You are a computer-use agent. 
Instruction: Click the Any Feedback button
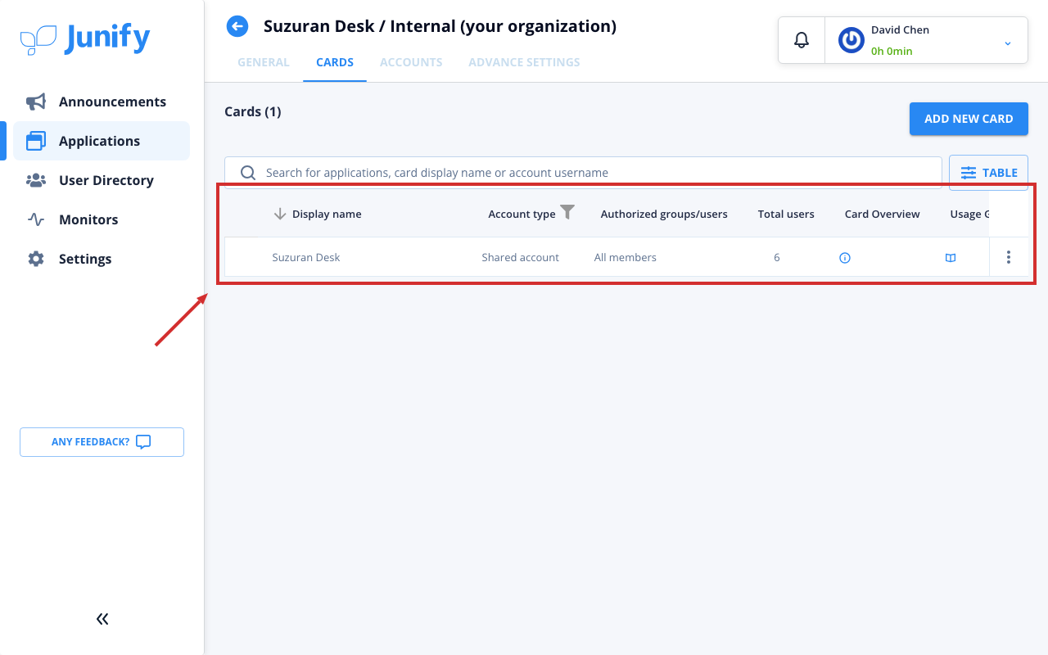point(102,442)
